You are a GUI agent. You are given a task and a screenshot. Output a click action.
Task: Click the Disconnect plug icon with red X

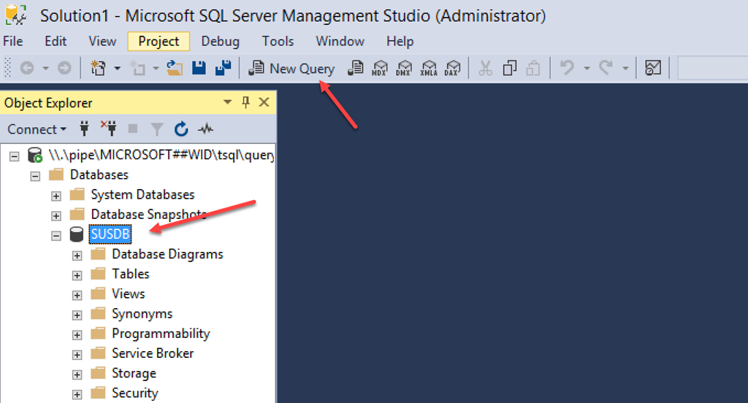click(x=109, y=129)
